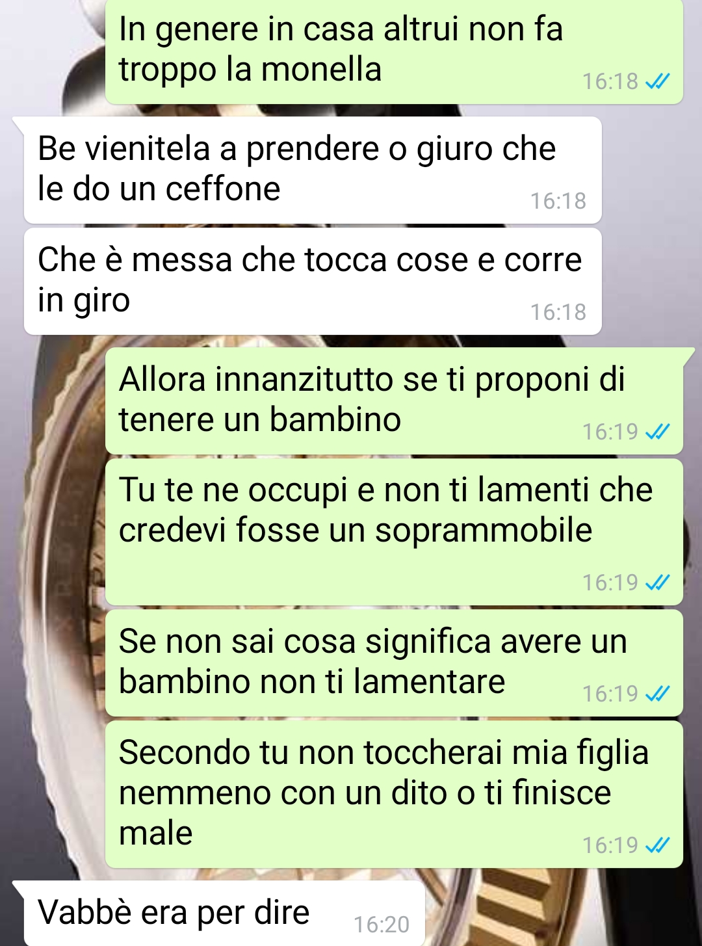Tap the 16:19 timestamp of 'soprammobile' message

point(610,583)
